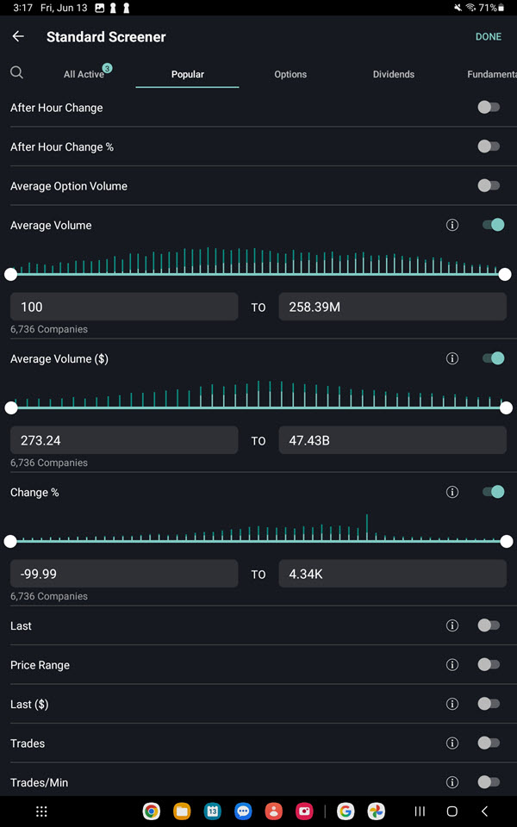Show info for Change %

click(452, 492)
